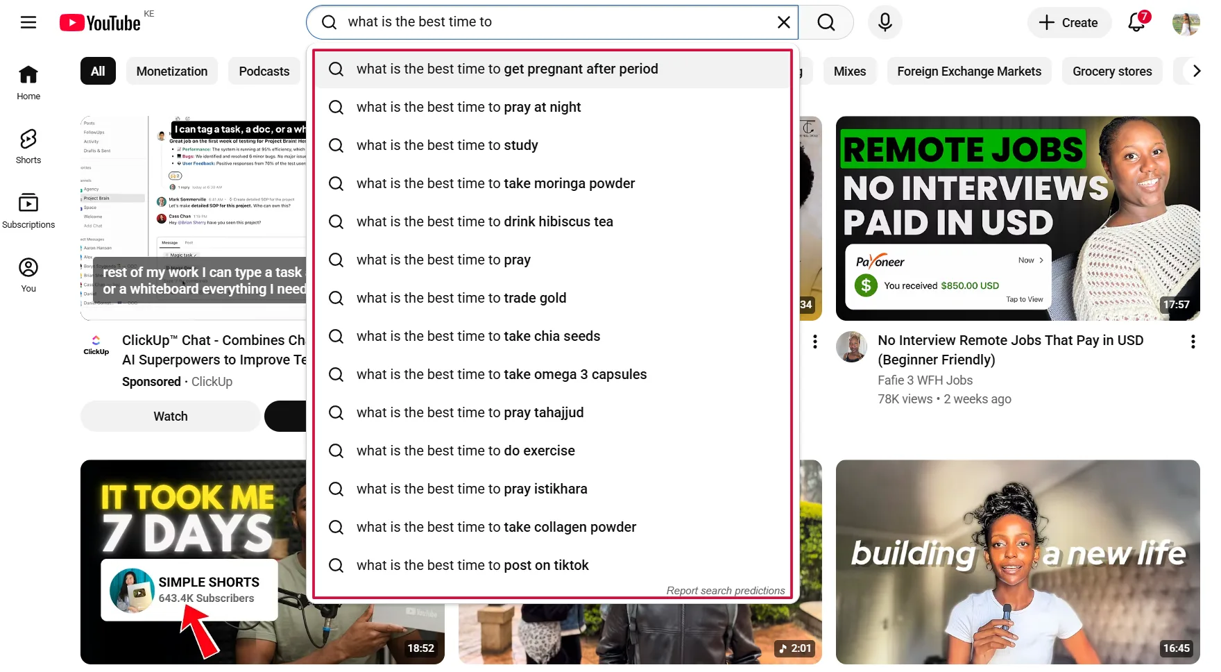Click the magnifier search button

point(826,22)
